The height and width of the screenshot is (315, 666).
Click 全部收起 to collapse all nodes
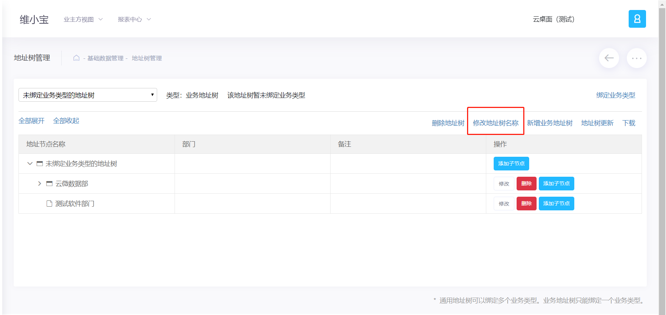click(x=66, y=121)
